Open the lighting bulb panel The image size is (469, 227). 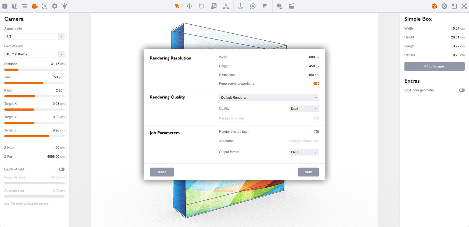[x=64, y=6]
